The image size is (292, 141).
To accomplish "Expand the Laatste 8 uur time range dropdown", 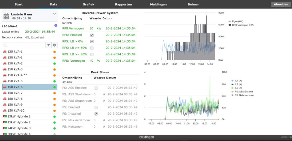I will coord(54,14).
